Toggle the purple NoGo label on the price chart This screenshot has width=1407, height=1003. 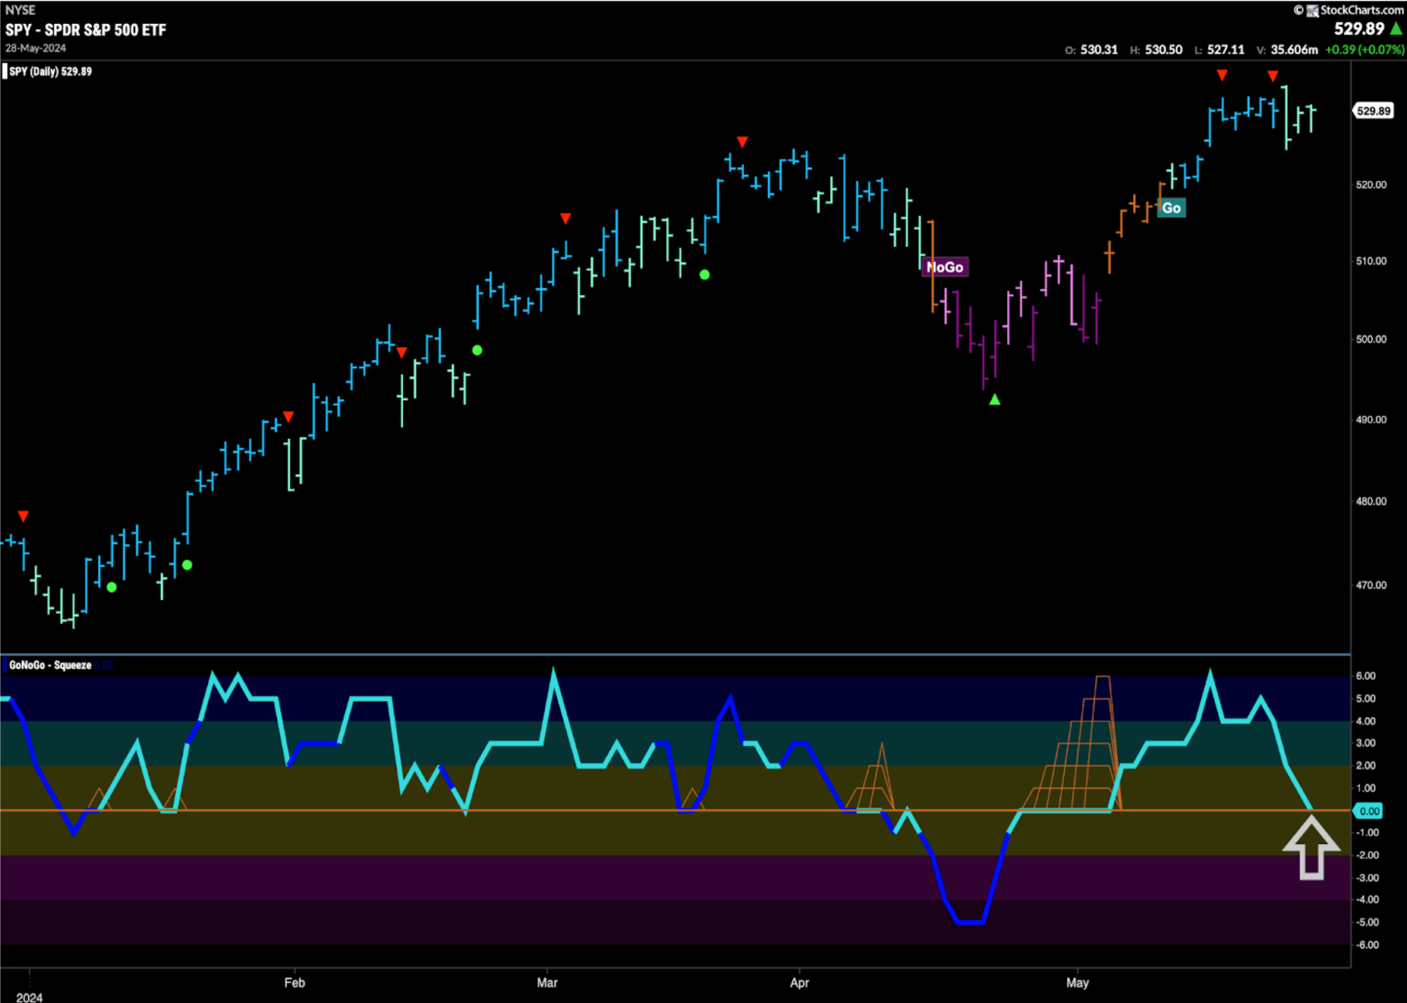coord(945,267)
